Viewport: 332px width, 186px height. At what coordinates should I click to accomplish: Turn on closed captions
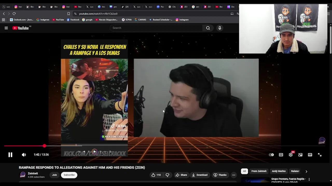pyautogui.click(x=281, y=155)
